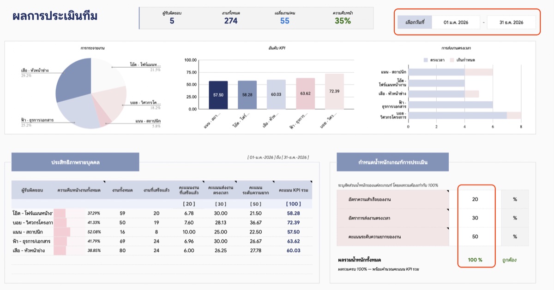Select the weight input showing 30
This screenshot has height=290, width=554.
(x=475, y=218)
